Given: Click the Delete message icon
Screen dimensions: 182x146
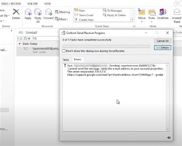Looking at the screenshot, I should [x=16, y=14].
